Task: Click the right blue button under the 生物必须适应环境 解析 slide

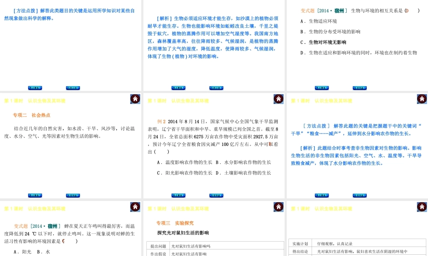Action: (x=216, y=88)
